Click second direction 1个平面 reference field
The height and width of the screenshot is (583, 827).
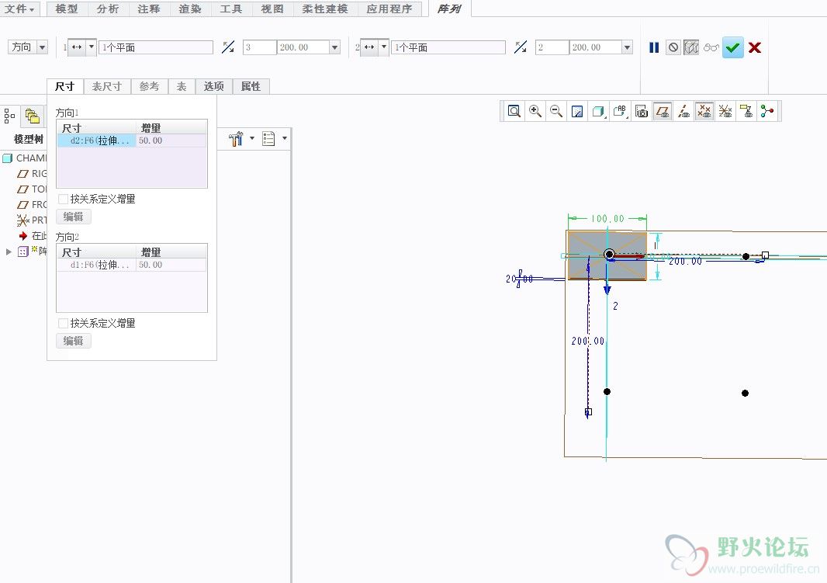[x=448, y=47]
